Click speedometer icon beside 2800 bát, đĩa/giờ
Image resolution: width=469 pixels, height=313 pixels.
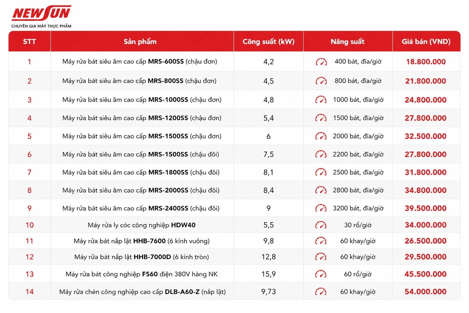(x=321, y=190)
